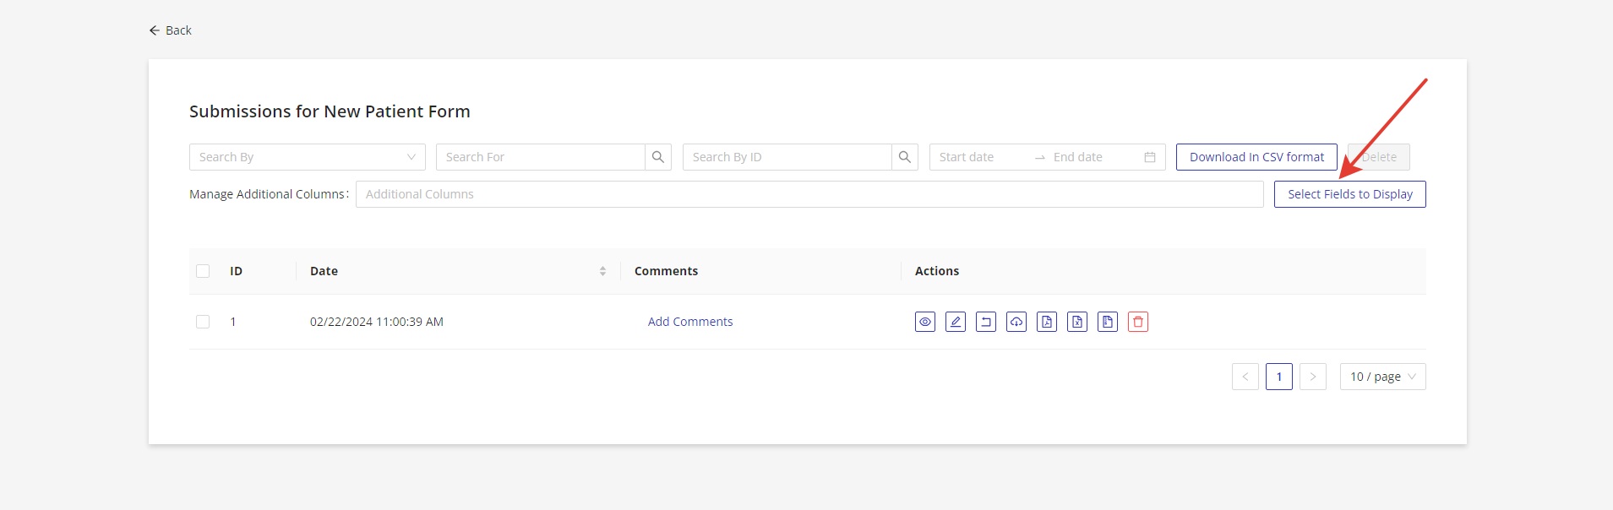The height and width of the screenshot is (510, 1613).
Task: Open the Additional Columns selector
Action: coord(809,194)
